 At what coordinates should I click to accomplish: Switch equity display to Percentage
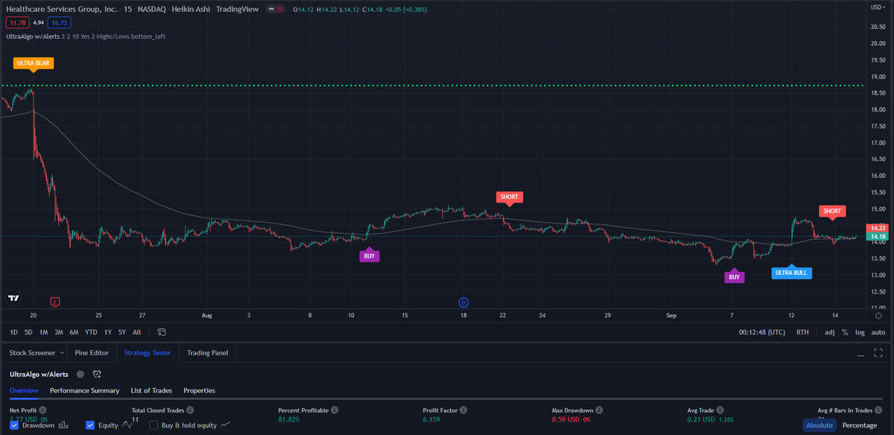(859, 425)
